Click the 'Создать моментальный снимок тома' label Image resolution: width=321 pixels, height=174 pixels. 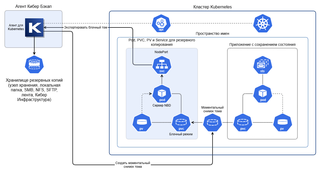[133, 165]
